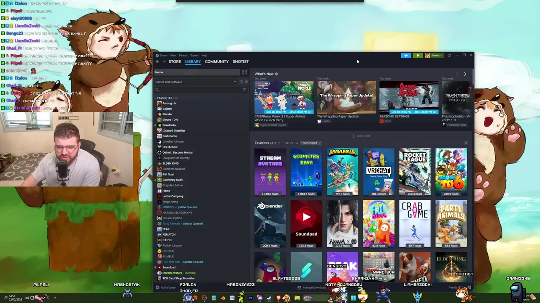The height and width of the screenshot is (303, 540).
Task: Open Windows Start button on taskbar
Action: click(x=353, y=298)
